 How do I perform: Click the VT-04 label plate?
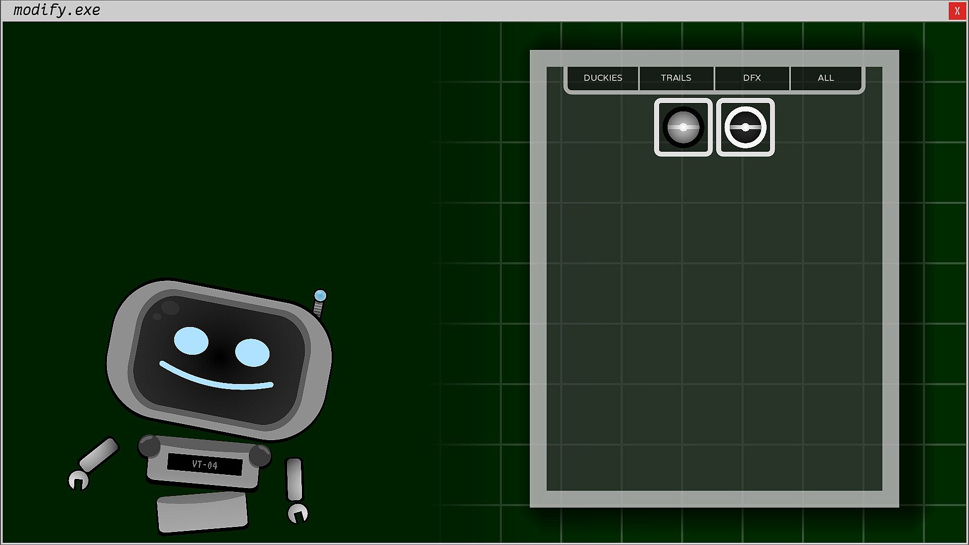pos(204,464)
